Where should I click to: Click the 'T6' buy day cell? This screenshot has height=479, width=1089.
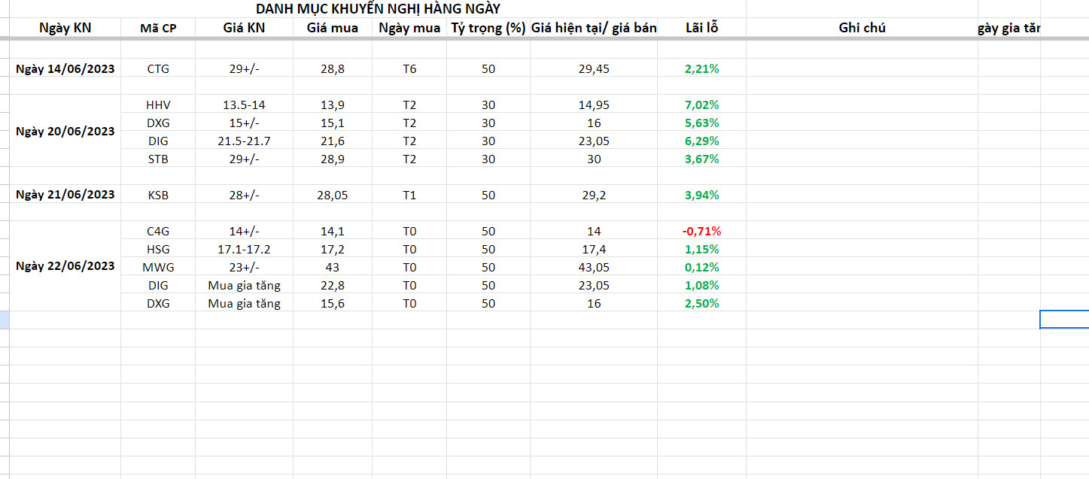(x=409, y=68)
